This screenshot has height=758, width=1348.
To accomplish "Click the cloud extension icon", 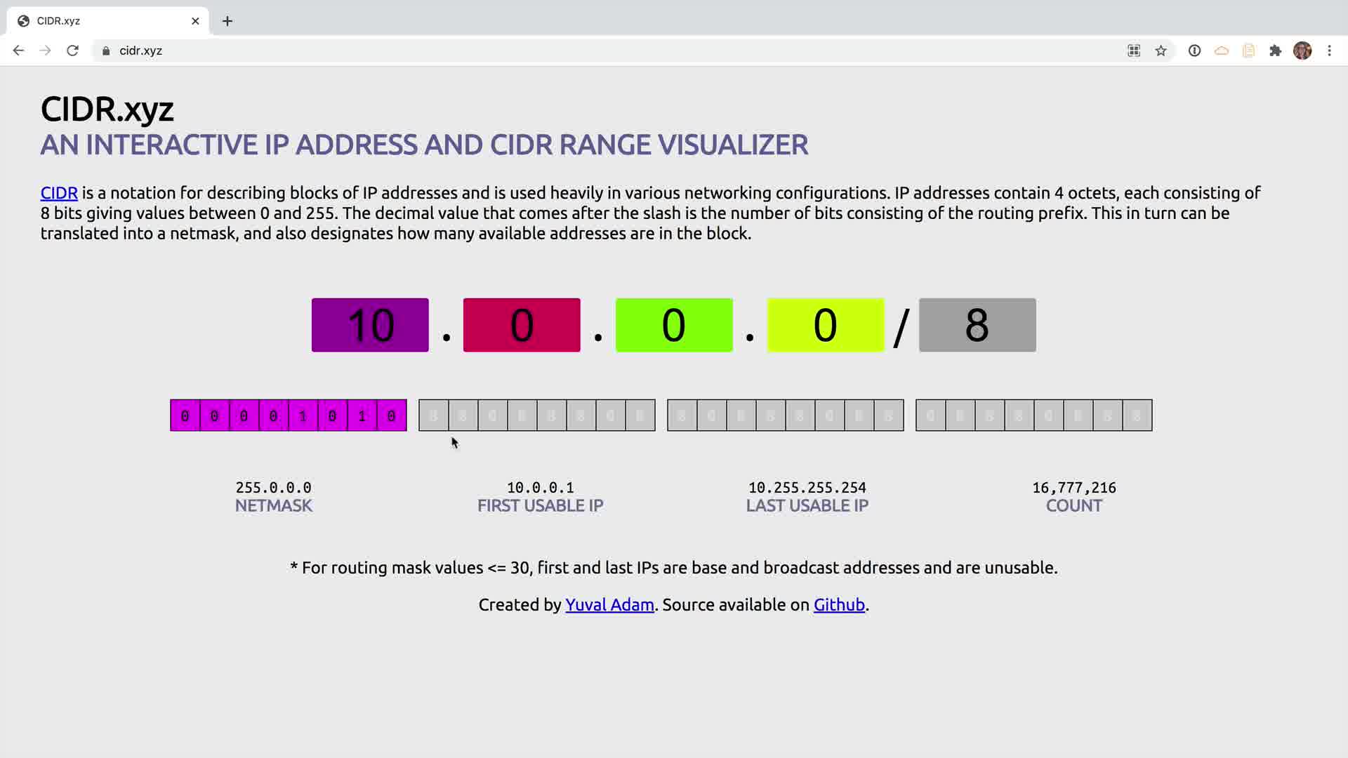I will click(x=1222, y=51).
